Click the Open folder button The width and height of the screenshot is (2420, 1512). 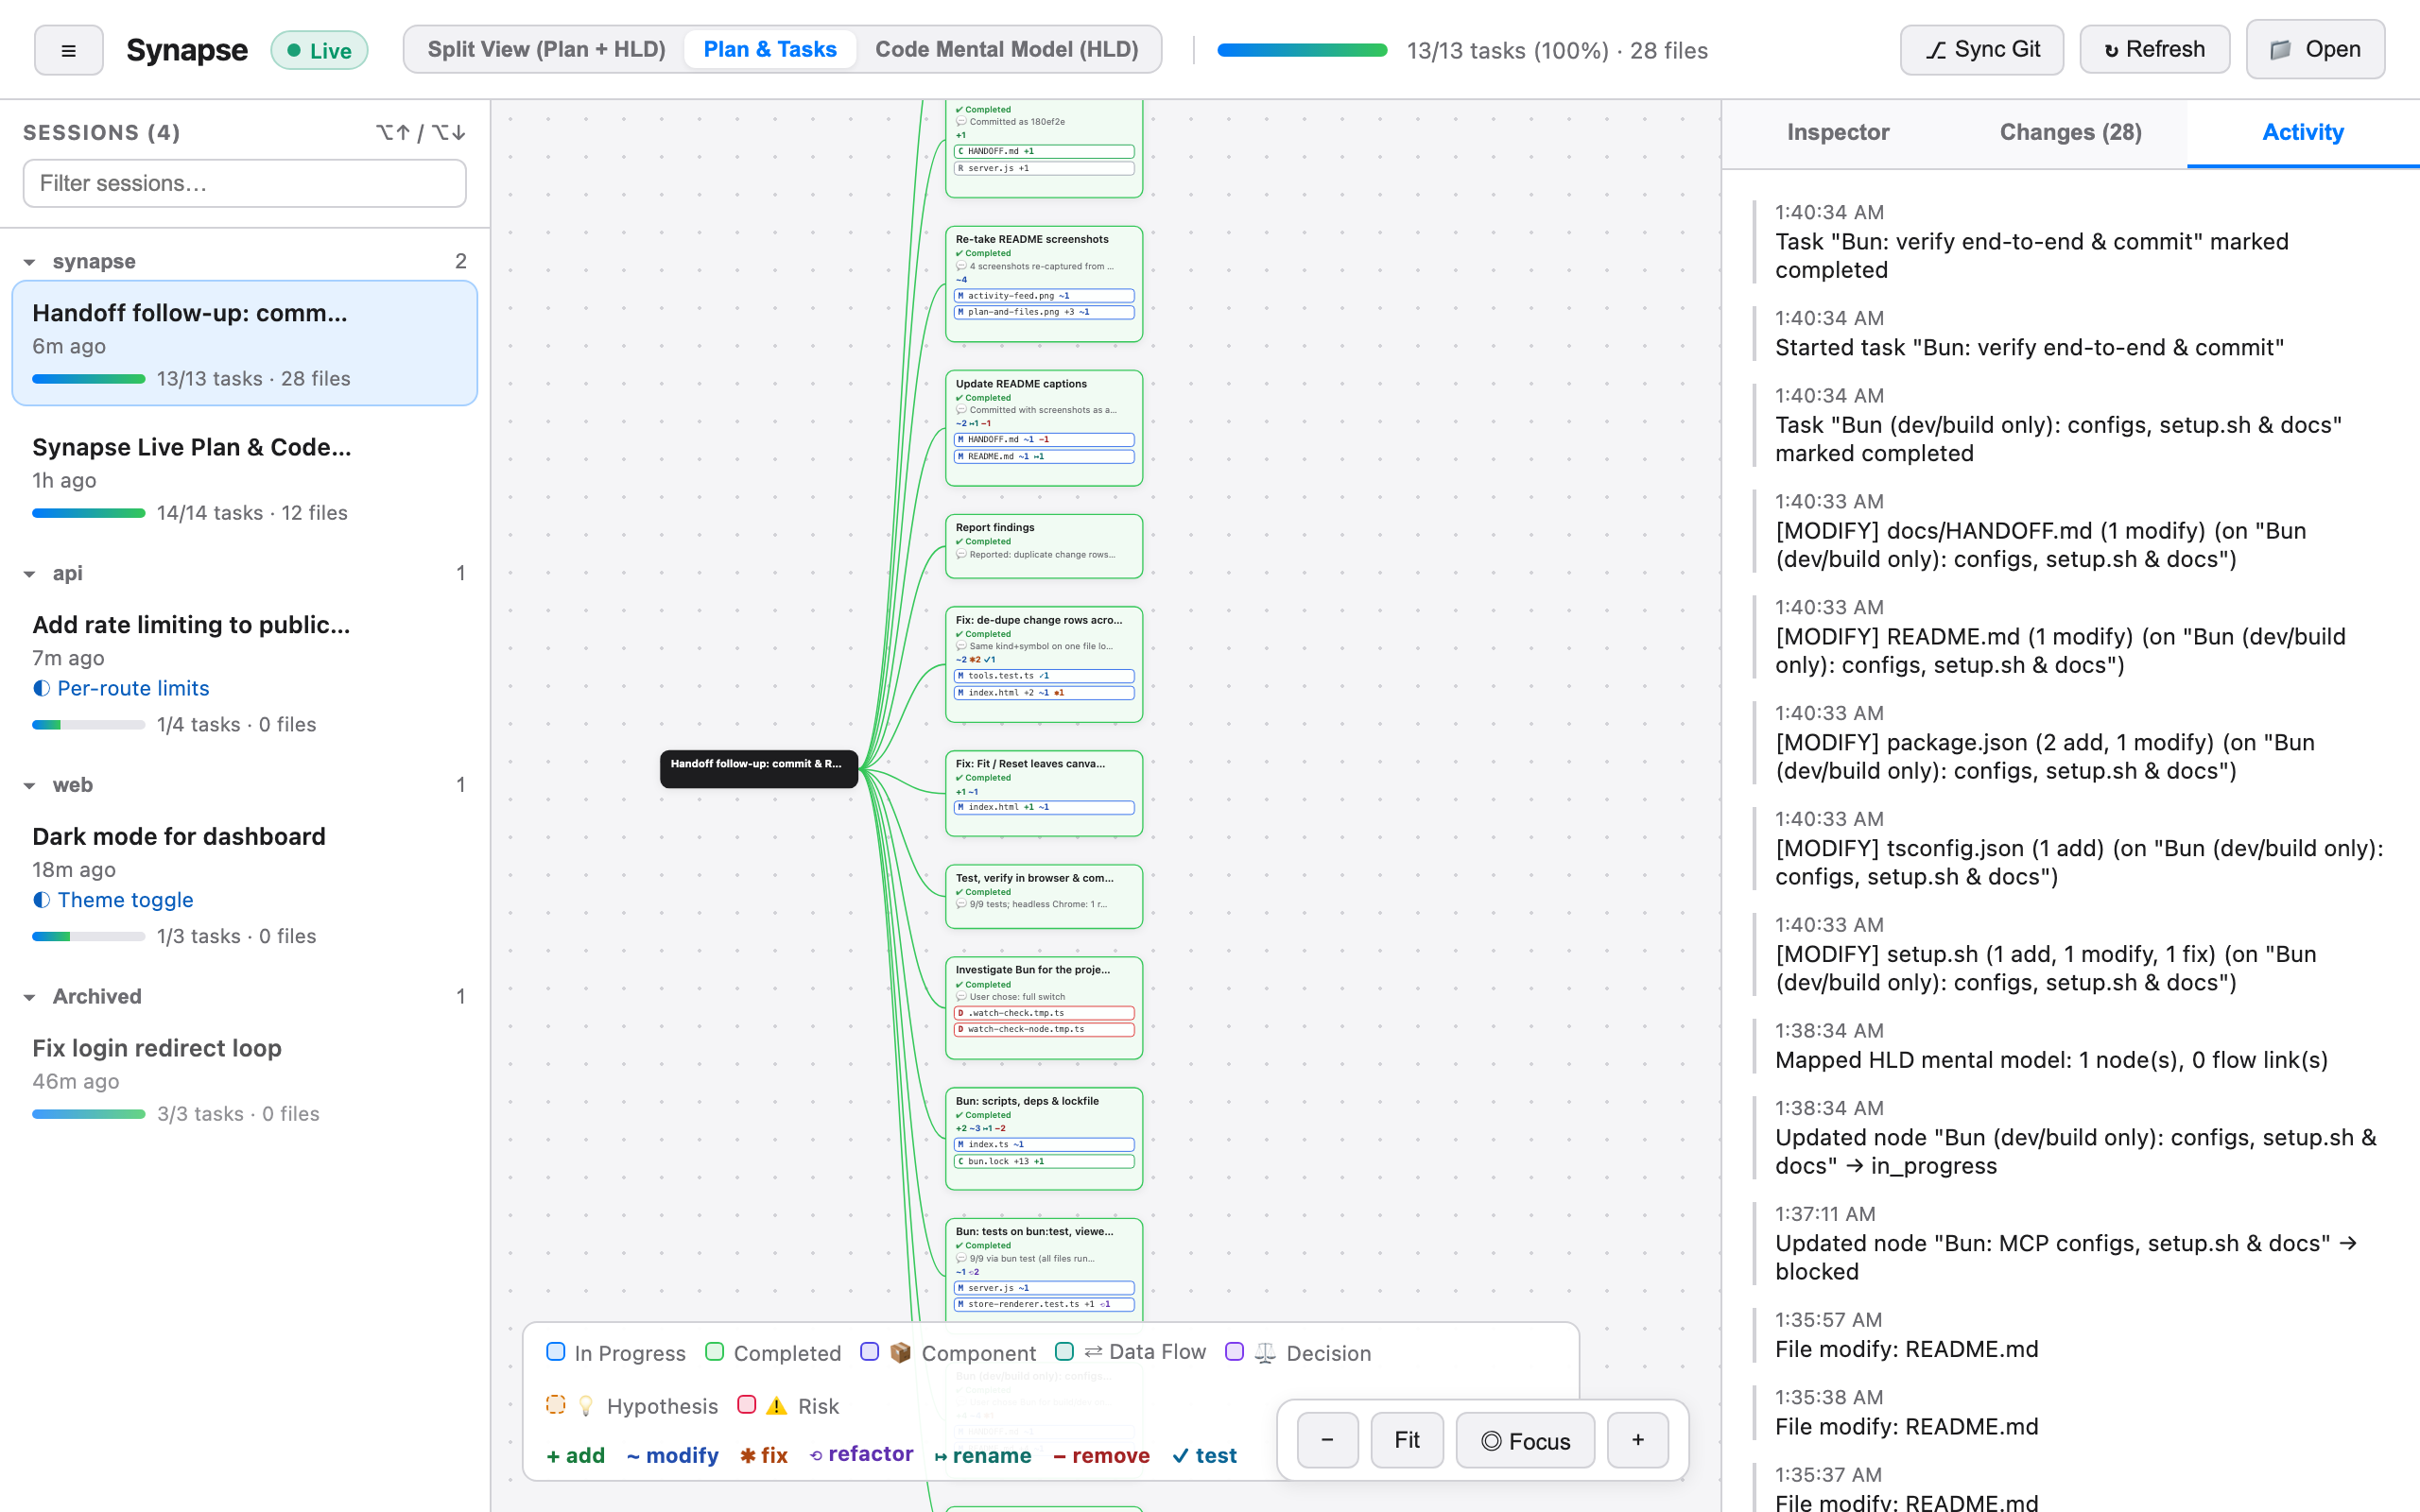click(x=2315, y=50)
